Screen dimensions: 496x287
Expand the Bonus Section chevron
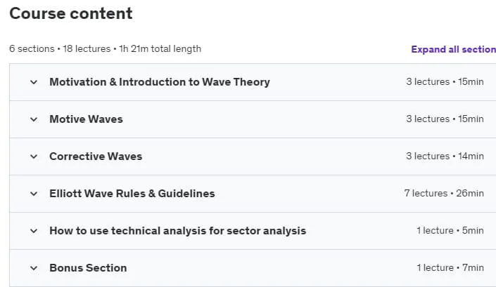coord(34,268)
